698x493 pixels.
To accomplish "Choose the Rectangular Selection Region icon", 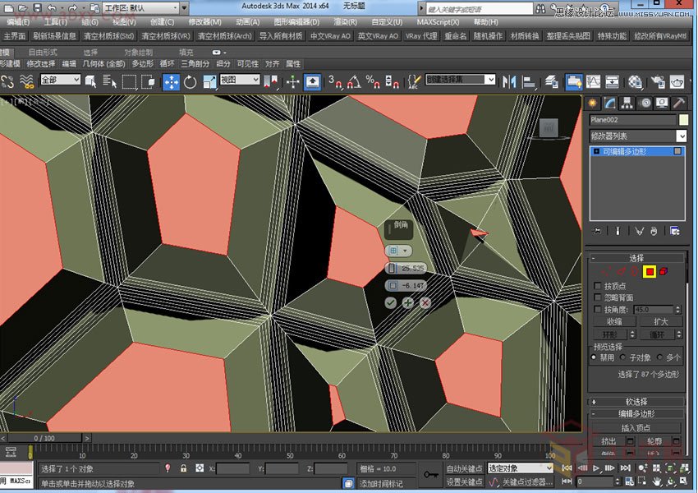I will (129, 82).
